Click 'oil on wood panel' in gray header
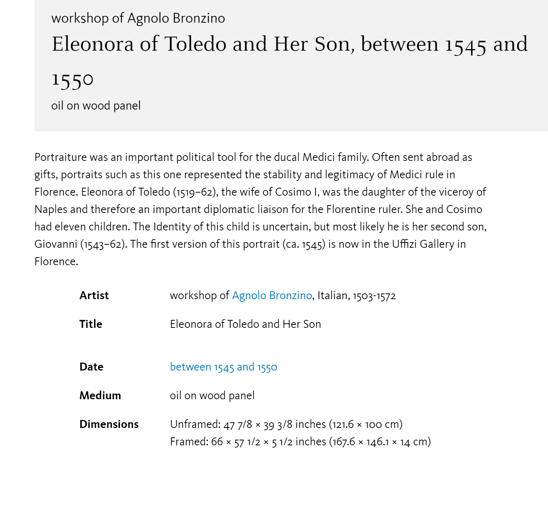The height and width of the screenshot is (508, 548). click(x=96, y=105)
